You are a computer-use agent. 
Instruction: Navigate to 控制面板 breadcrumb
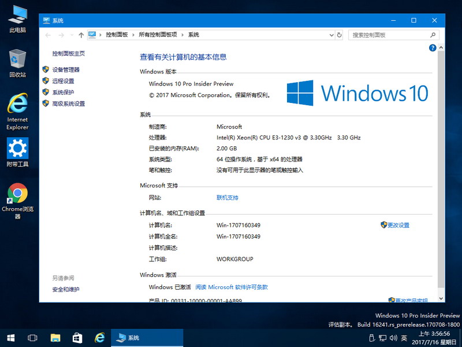pos(117,35)
